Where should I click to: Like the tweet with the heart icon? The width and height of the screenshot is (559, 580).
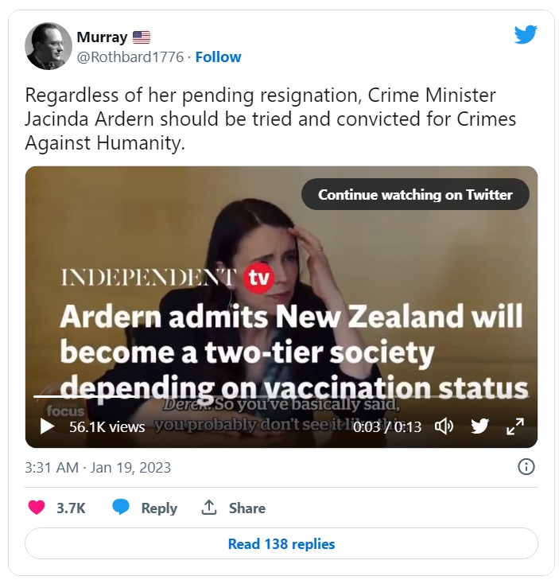[x=37, y=508]
